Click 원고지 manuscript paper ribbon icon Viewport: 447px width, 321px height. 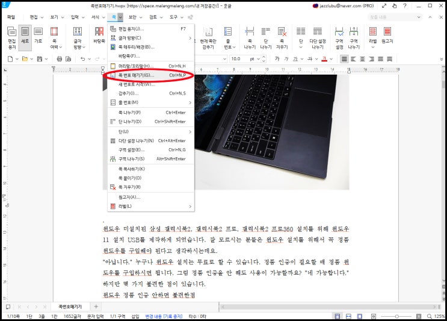click(387, 36)
